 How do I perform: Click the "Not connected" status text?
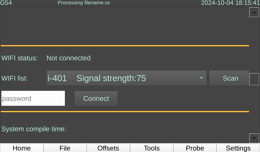point(69,58)
